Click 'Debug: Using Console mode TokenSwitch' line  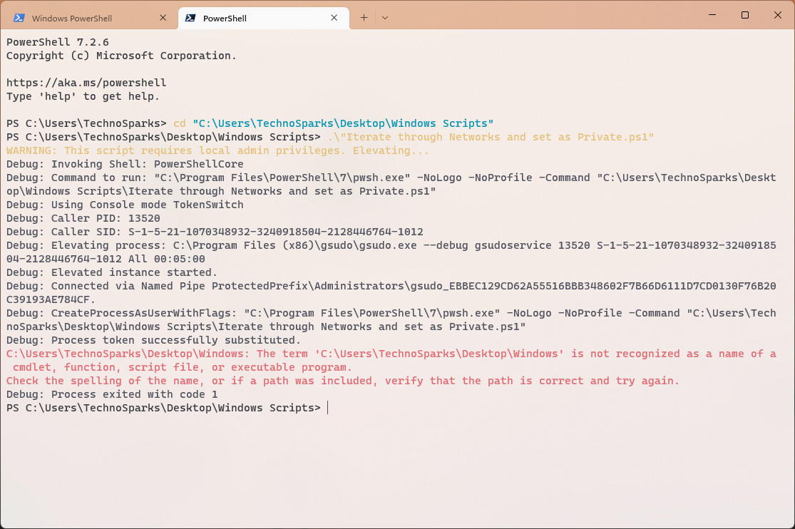click(125, 205)
